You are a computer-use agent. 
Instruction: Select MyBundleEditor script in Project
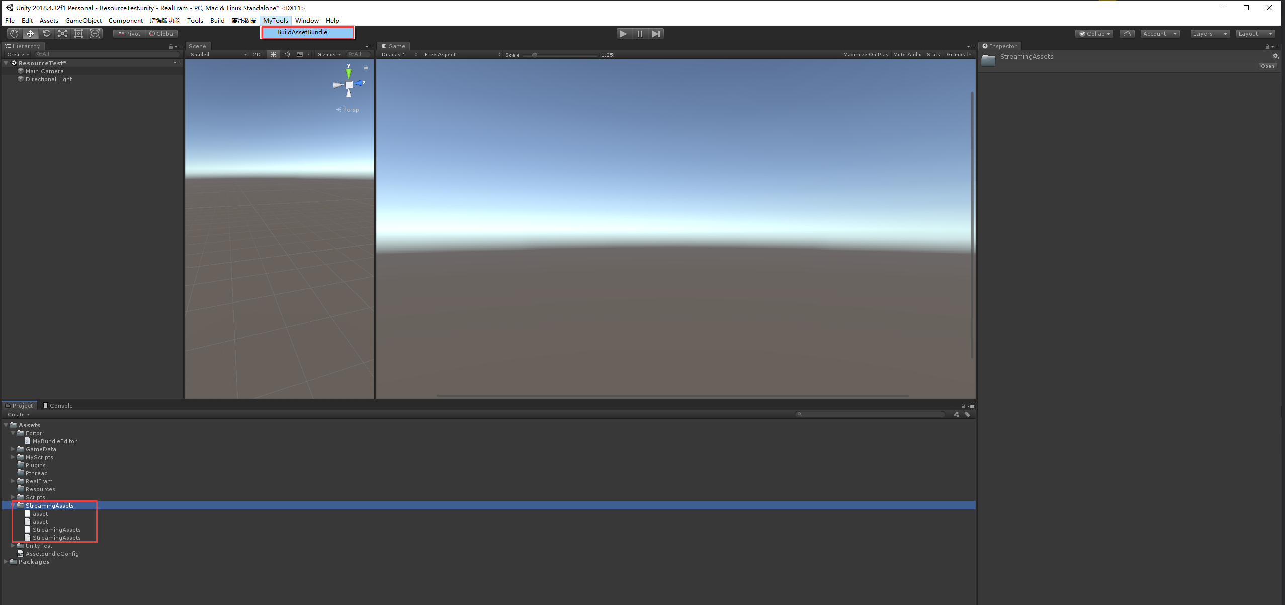click(x=54, y=441)
